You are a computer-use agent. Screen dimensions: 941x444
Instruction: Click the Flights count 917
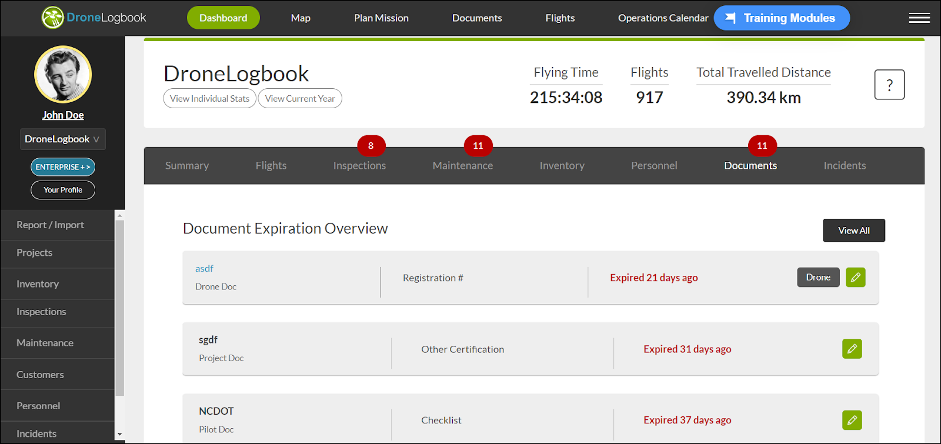coord(649,98)
